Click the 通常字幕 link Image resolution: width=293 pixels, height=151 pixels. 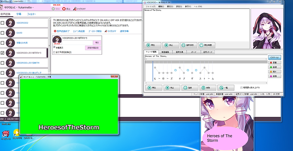point(124,31)
